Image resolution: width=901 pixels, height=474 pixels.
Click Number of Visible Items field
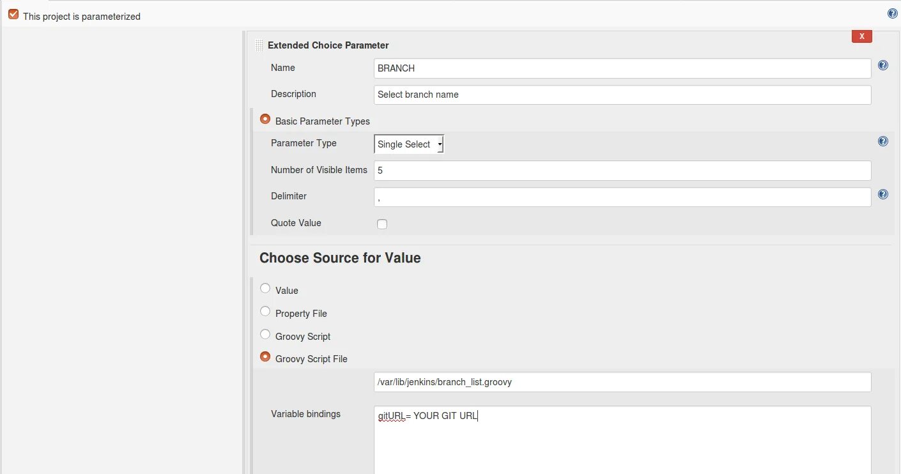(x=622, y=171)
